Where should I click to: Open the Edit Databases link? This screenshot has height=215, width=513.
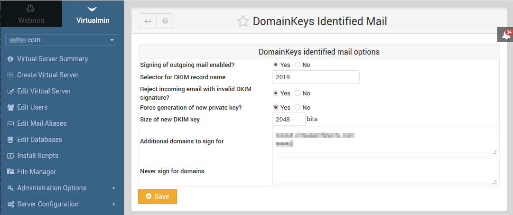39,140
